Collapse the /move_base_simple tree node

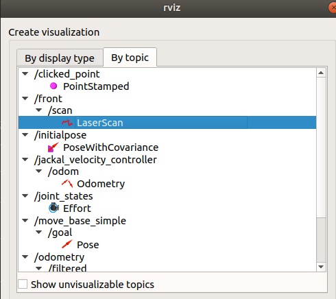(25, 221)
